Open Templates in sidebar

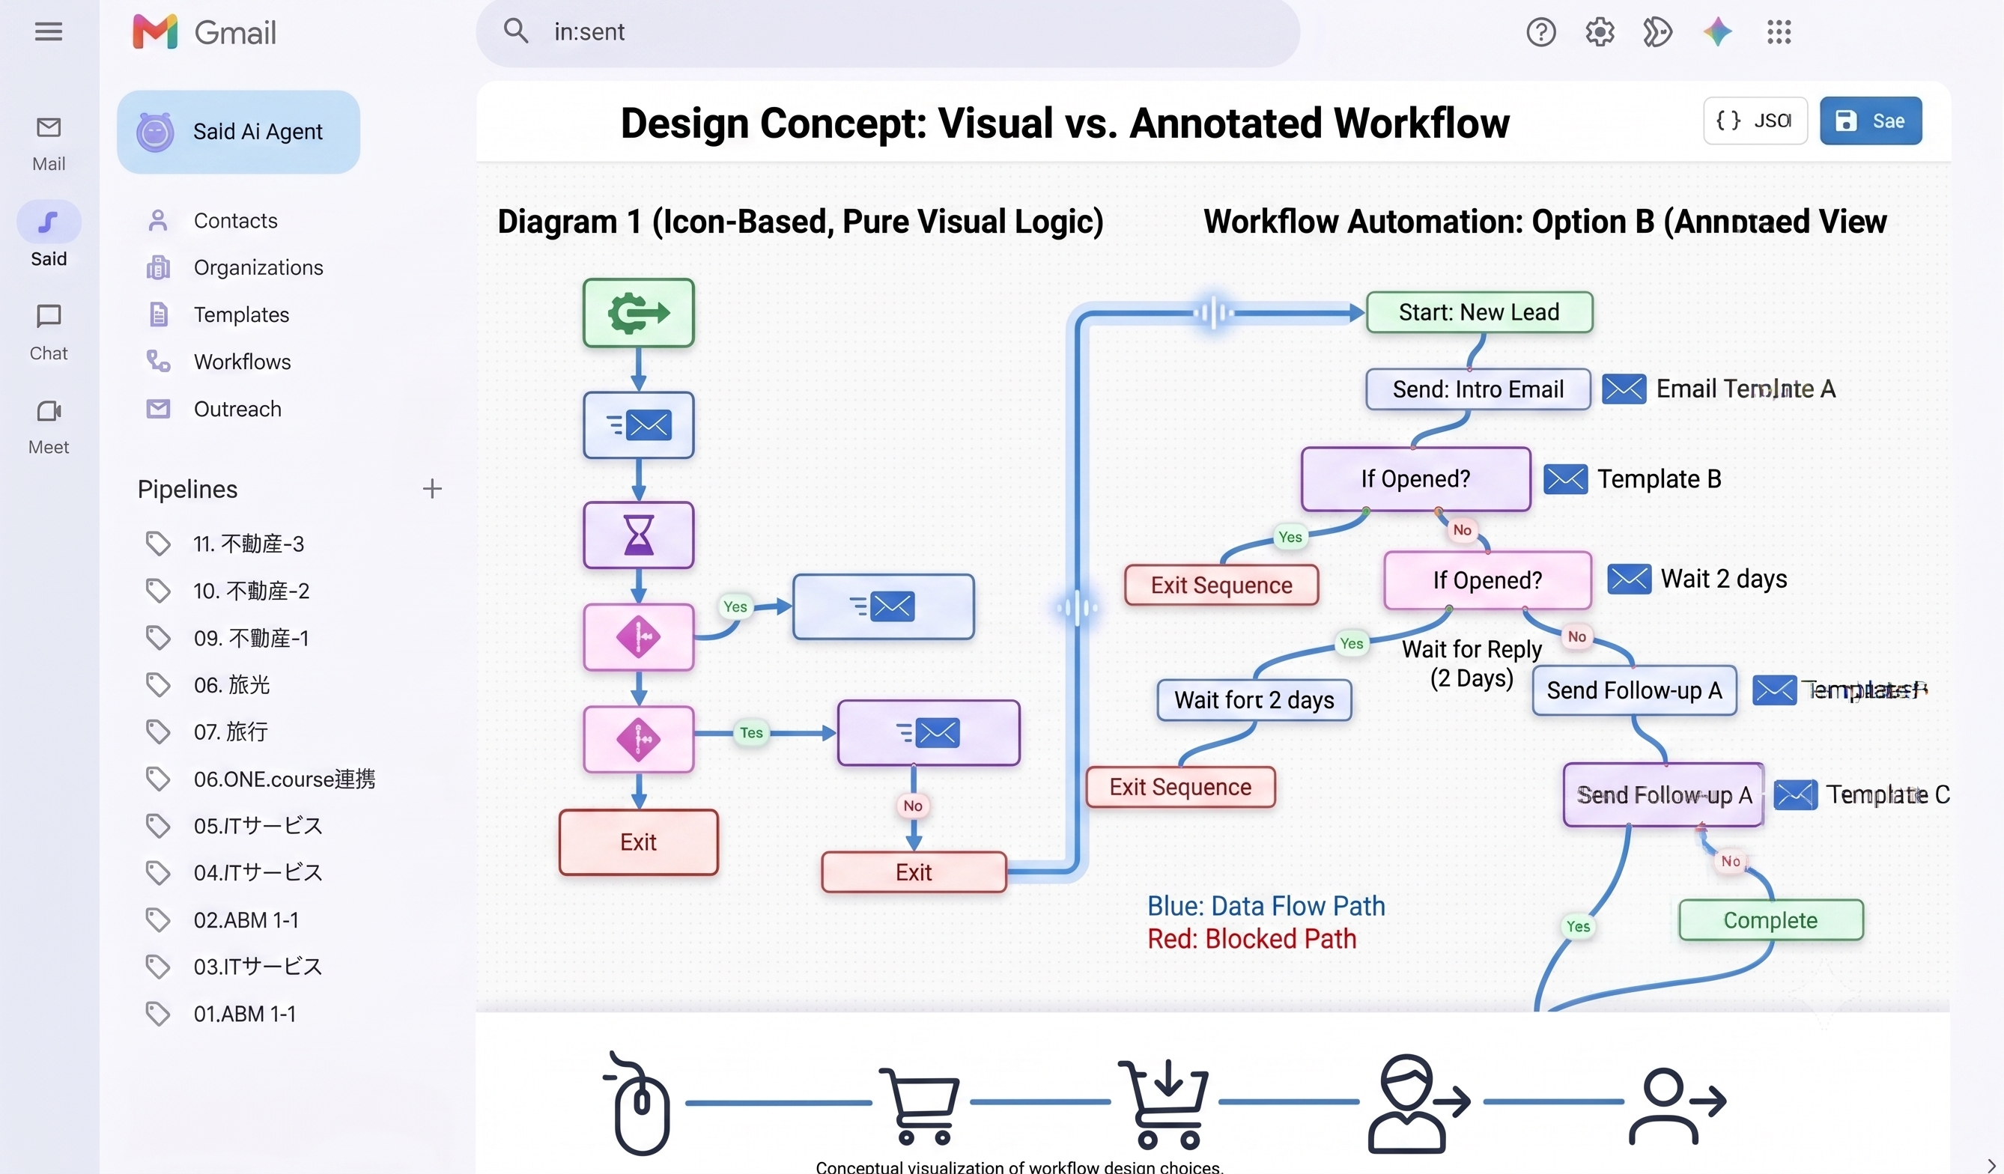point(217,314)
